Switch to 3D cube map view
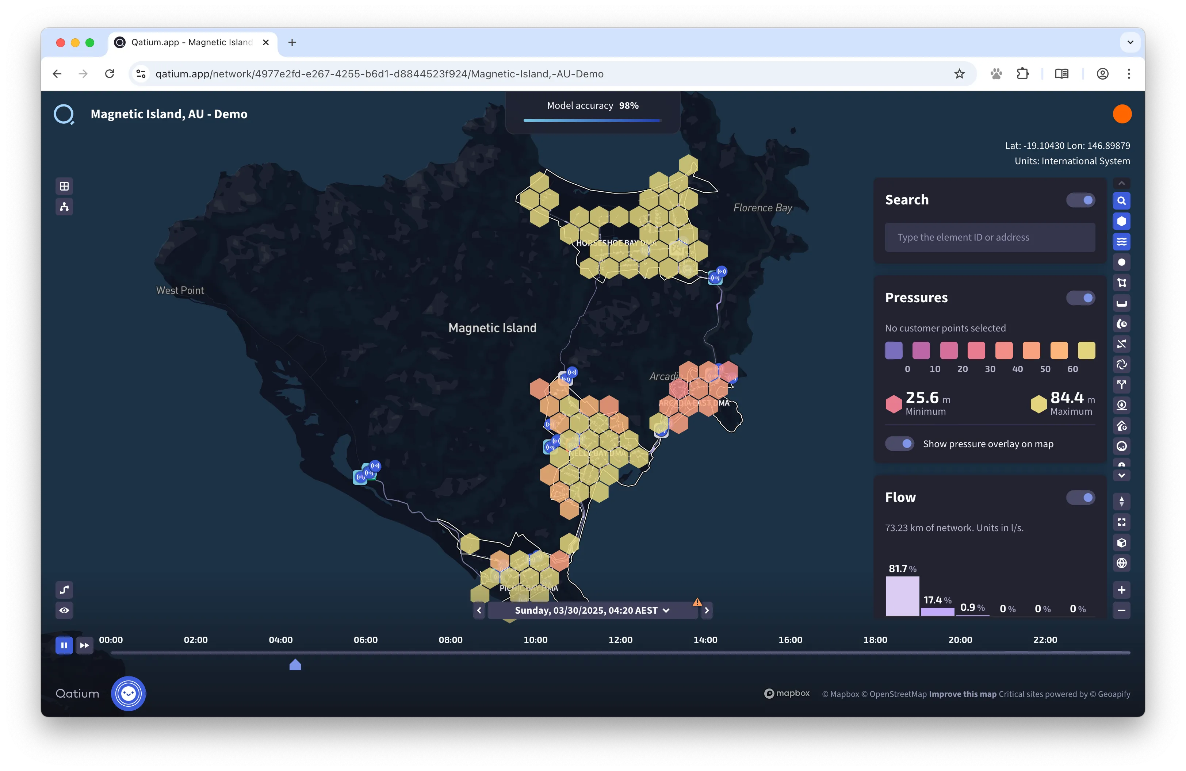Screen dimensions: 1186x771 1121,542
